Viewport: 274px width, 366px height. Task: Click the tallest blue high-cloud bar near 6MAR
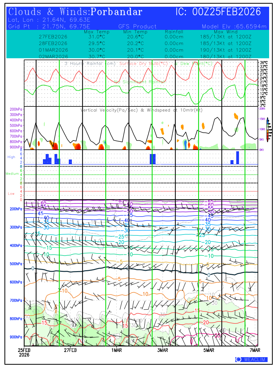pyautogui.click(x=237, y=158)
